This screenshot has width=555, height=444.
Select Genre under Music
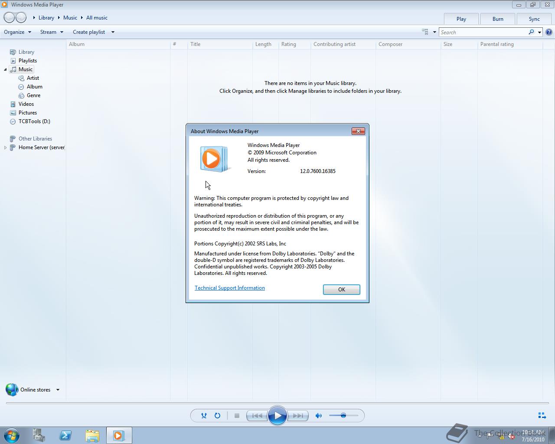pos(33,95)
